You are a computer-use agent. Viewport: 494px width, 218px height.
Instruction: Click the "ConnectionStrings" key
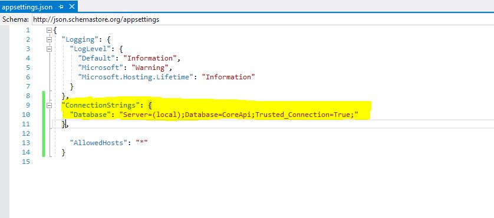(100, 105)
